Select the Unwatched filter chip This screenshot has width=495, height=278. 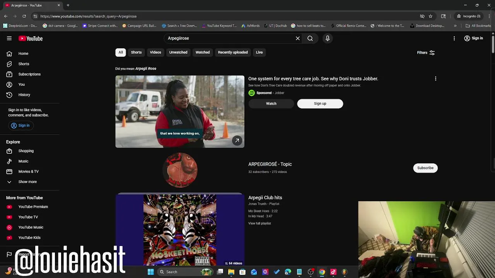(x=178, y=52)
